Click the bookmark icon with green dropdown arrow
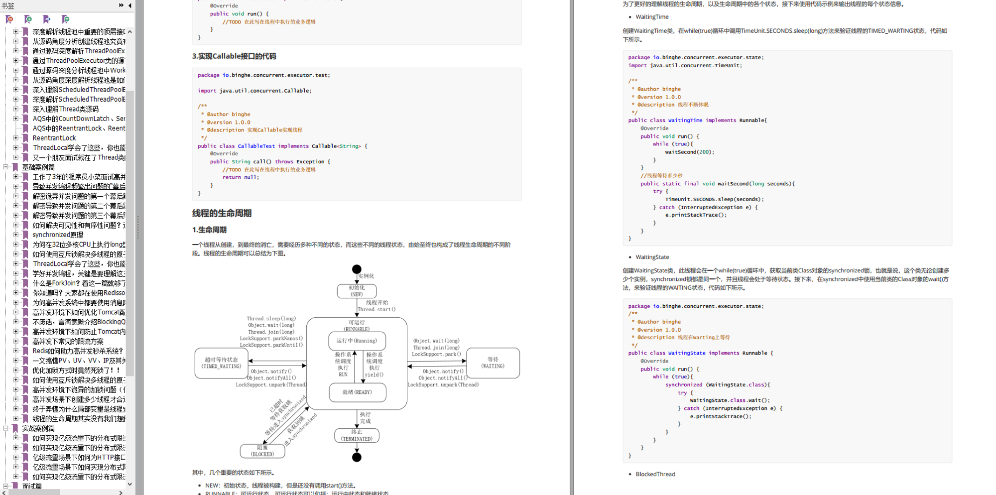 click(66, 19)
